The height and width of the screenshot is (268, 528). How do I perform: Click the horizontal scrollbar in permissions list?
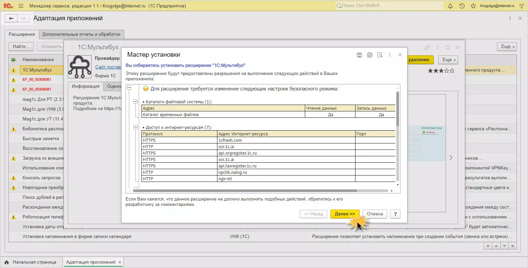(245, 191)
